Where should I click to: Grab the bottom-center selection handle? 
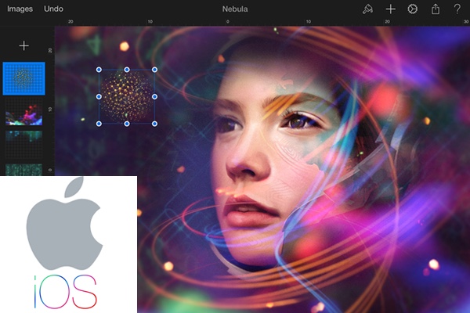(x=127, y=124)
